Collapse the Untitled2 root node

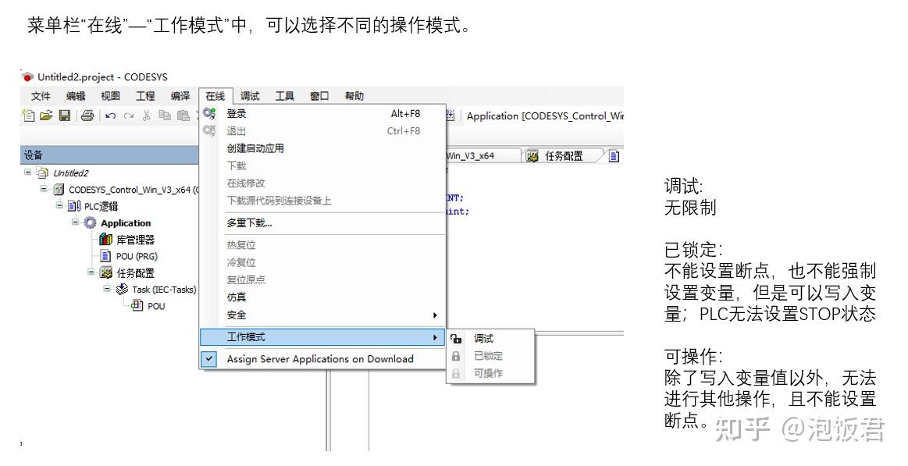[x=27, y=173]
